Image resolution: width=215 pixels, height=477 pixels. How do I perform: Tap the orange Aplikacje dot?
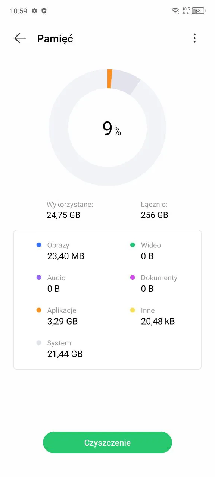pyautogui.click(x=39, y=310)
